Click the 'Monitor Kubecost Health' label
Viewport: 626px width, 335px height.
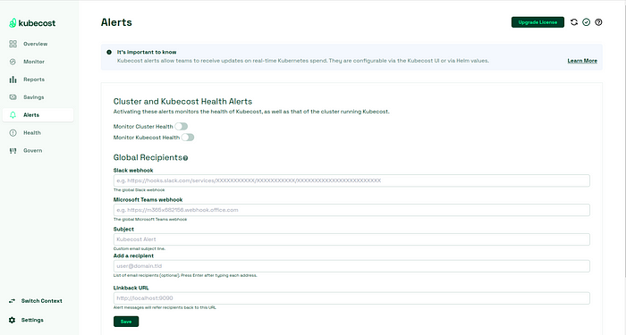[147, 138]
